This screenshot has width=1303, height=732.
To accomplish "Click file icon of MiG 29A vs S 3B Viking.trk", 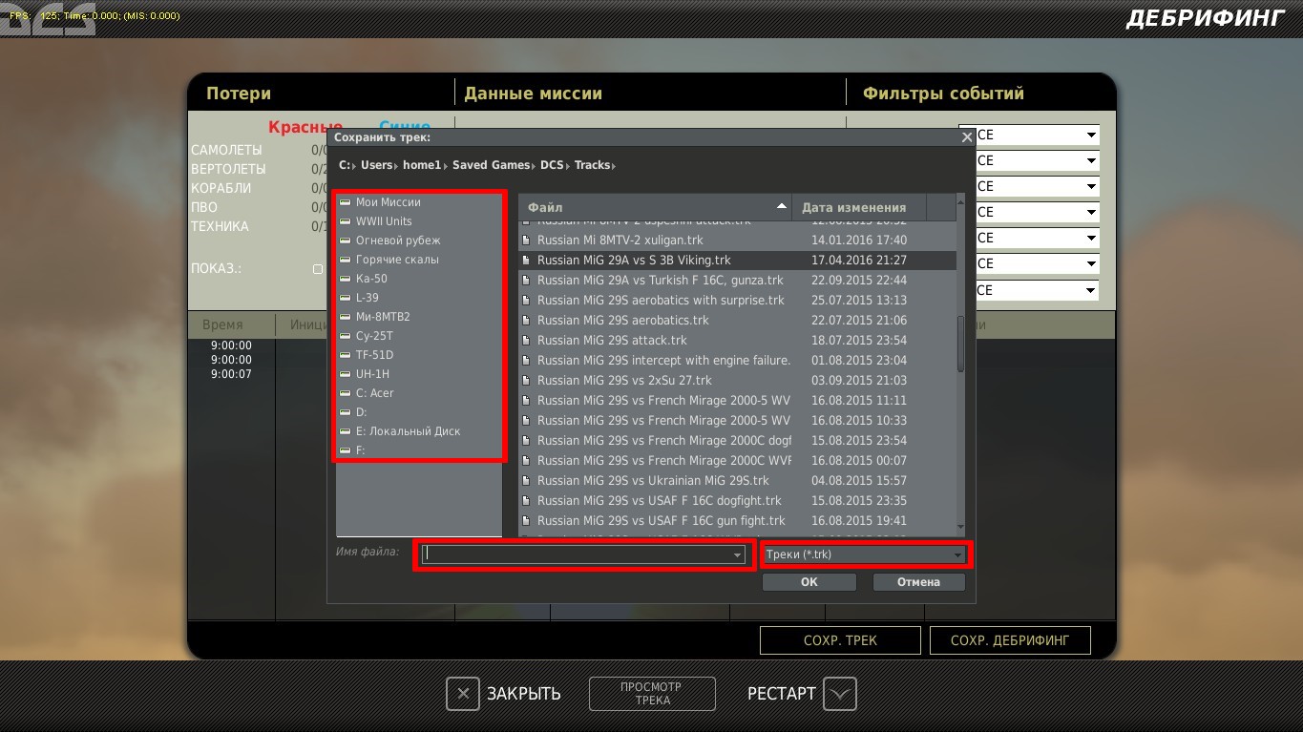I will coord(526,260).
